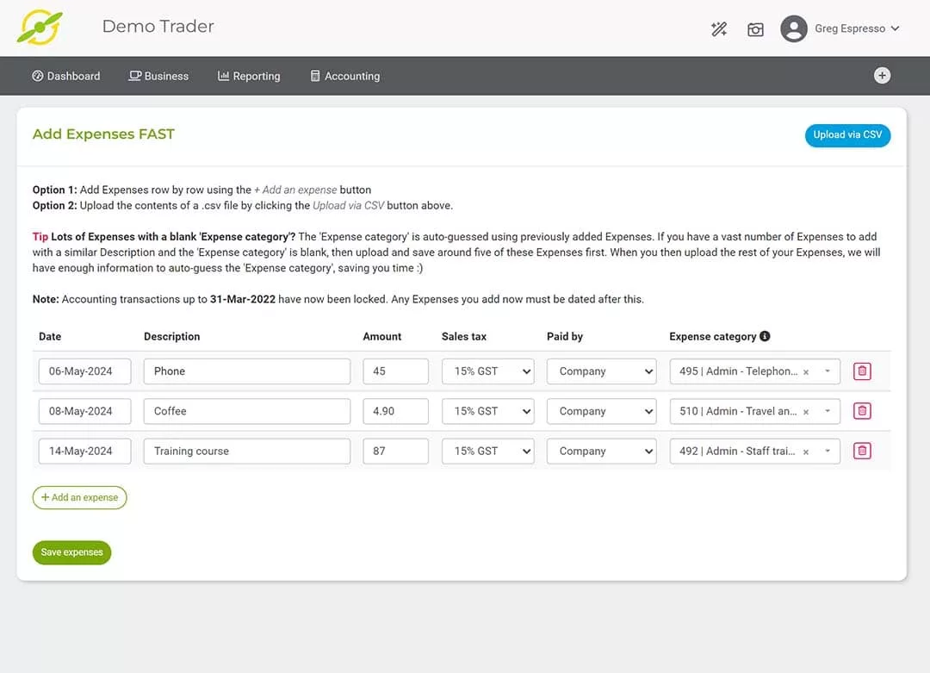Click the 14-May-2024 date field

click(84, 451)
